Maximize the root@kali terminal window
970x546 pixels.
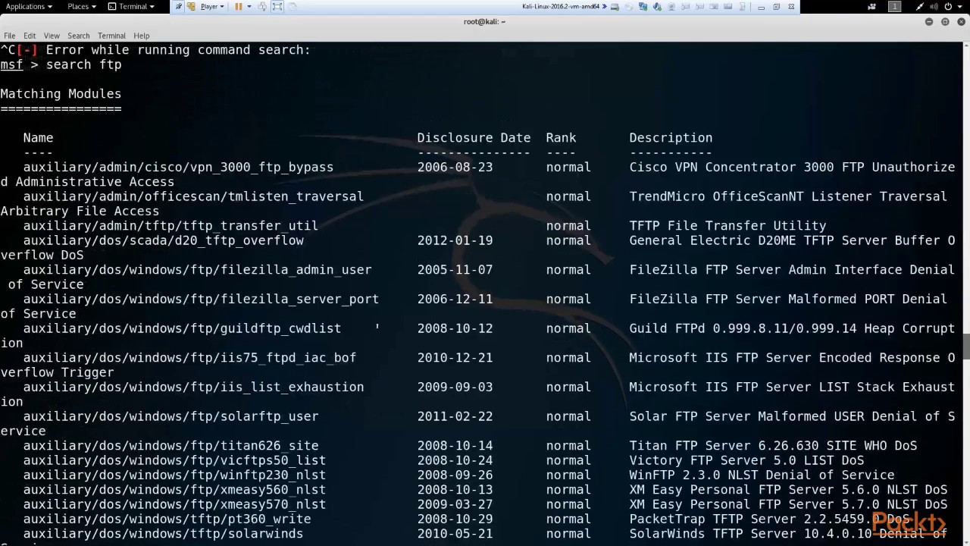[945, 21]
